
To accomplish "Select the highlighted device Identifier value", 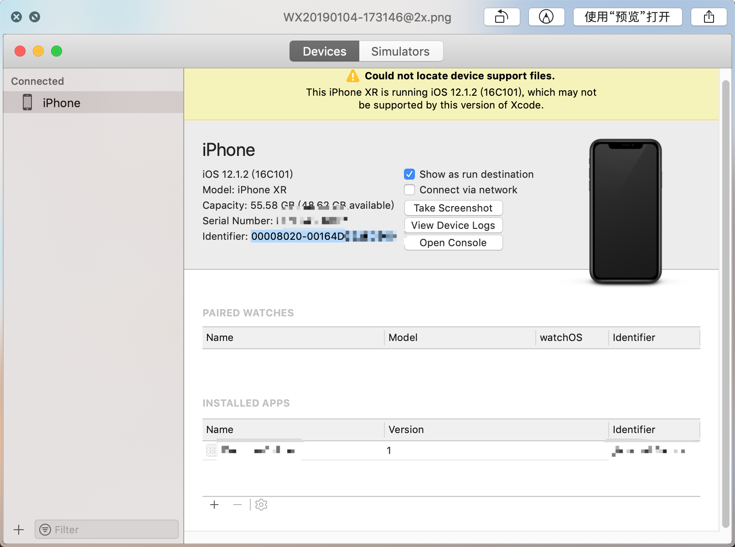I will [x=324, y=237].
